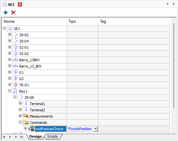Image resolution: width=178 pixels, height=141 pixels.
Task: Select the 29-02 switch icon
Action: pyautogui.click(x=16, y=35)
